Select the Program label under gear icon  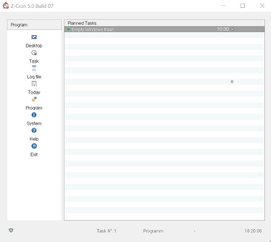pyautogui.click(x=34, y=108)
